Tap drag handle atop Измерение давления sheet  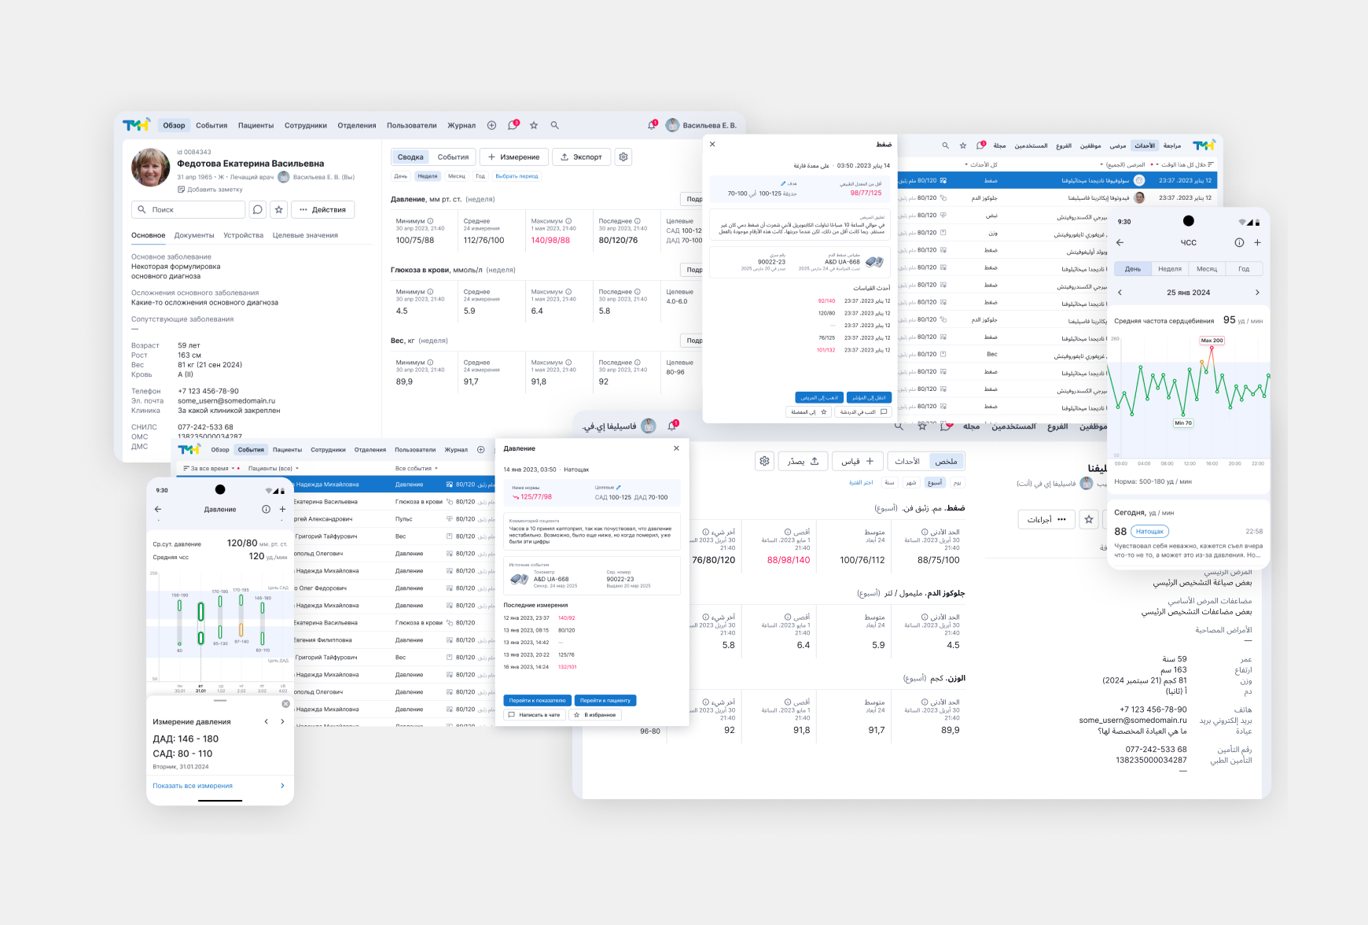point(220,701)
